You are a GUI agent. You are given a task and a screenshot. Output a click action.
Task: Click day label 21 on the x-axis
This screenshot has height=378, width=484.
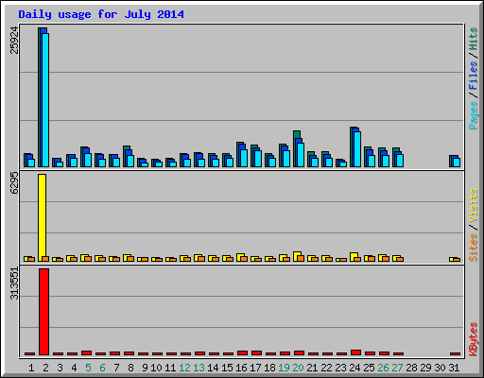[x=312, y=368]
